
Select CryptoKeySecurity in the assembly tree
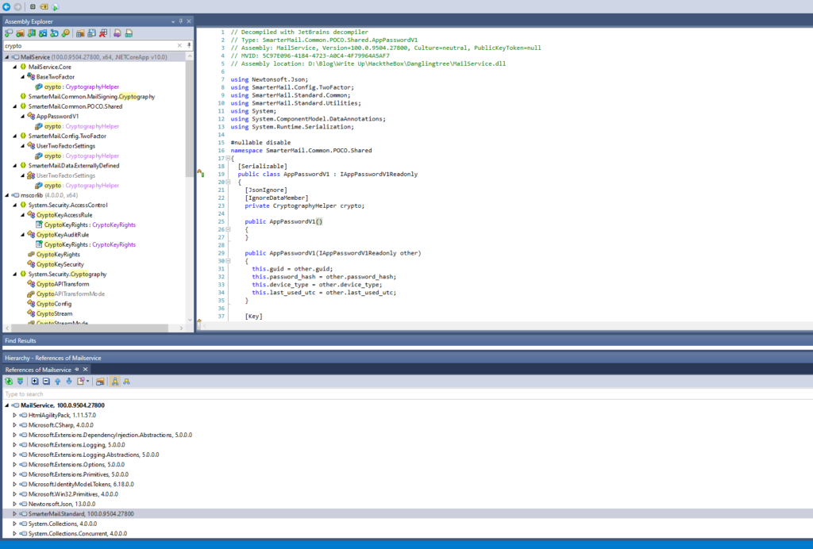click(x=60, y=264)
